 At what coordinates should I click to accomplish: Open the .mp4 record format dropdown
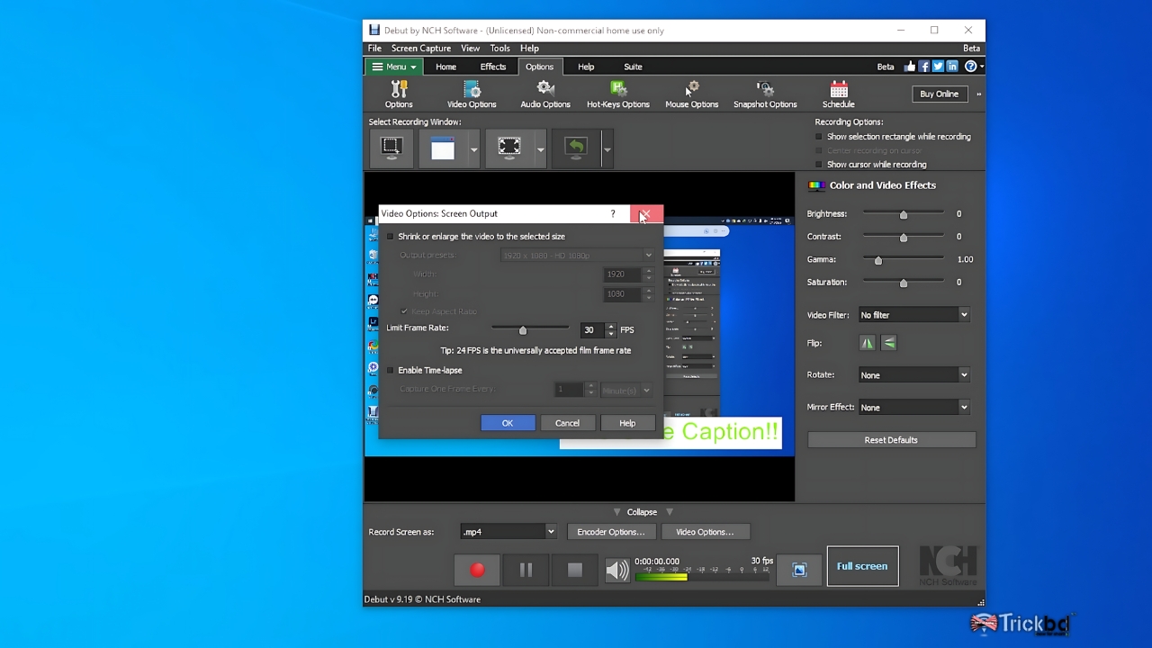508,532
